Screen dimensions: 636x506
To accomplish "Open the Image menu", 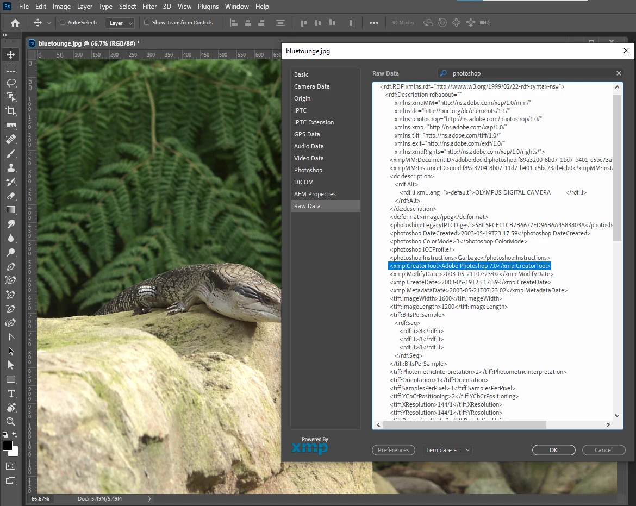I will pyautogui.click(x=61, y=7).
